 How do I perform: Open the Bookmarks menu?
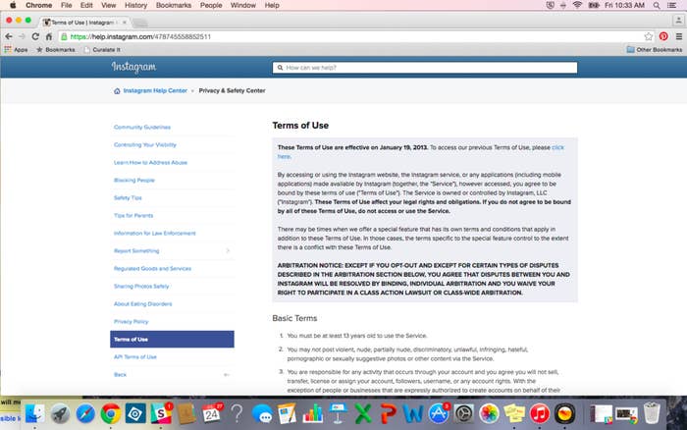(174, 5)
